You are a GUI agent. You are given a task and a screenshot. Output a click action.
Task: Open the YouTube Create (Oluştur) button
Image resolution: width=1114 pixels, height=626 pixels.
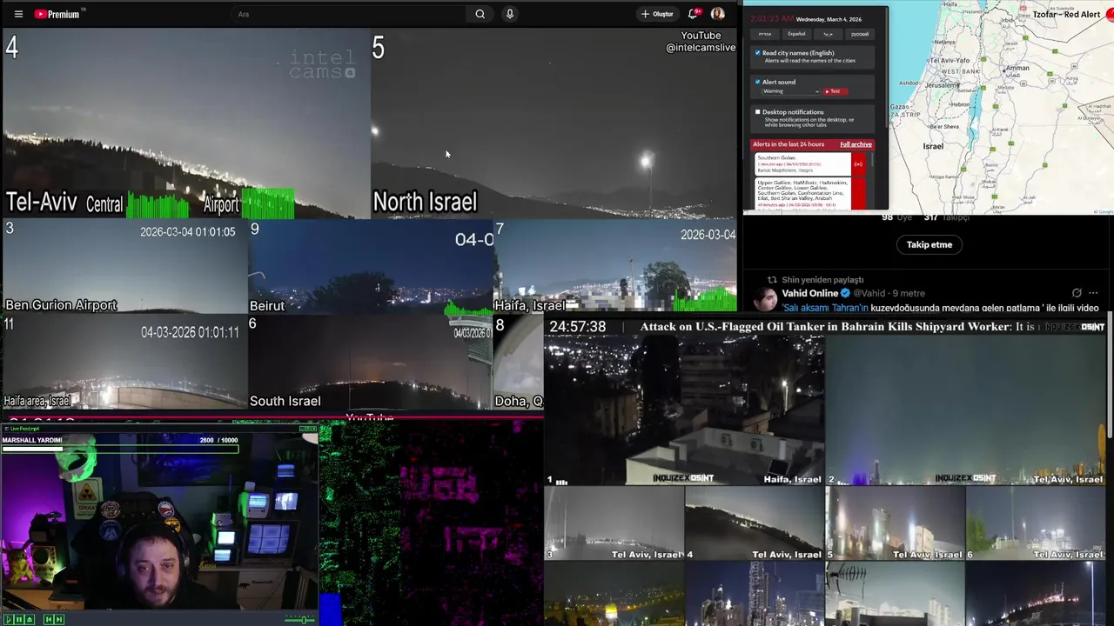click(657, 14)
